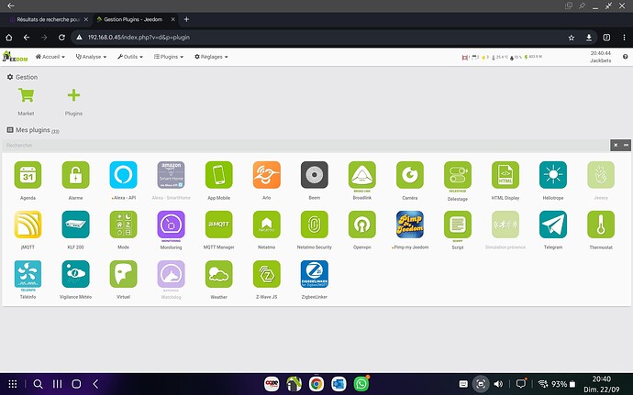The image size is (633, 395).
Task: Open a new browser tab
Action: point(186,19)
